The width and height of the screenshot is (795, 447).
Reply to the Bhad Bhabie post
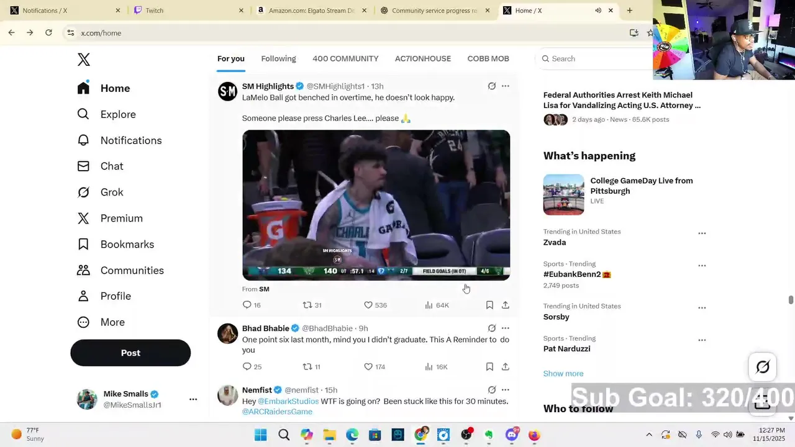pyautogui.click(x=252, y=367)
